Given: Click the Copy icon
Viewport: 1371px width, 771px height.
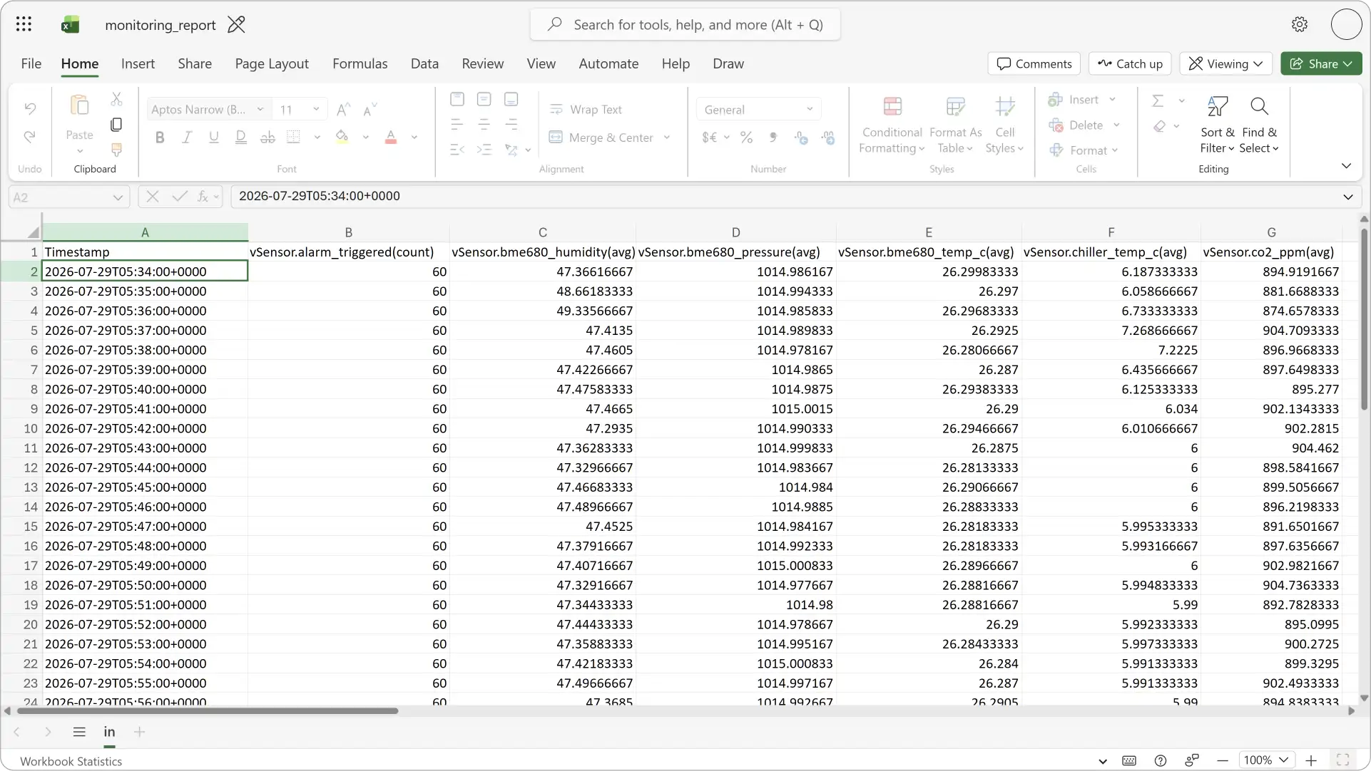Looking at the screenshot, I should coord(116,125).
